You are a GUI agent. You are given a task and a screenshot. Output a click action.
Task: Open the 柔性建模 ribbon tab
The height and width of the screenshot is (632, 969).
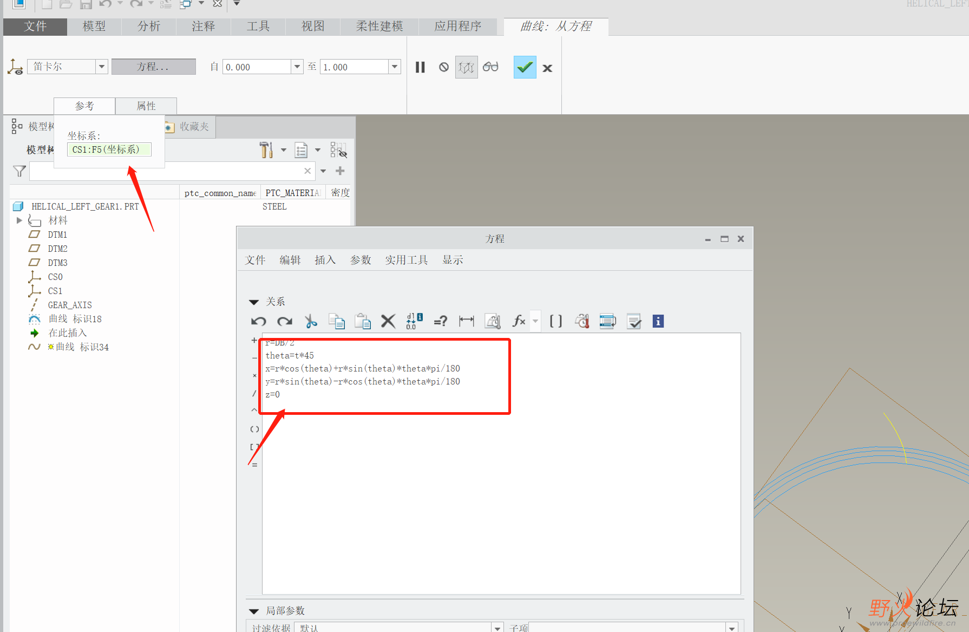point(379,27)
